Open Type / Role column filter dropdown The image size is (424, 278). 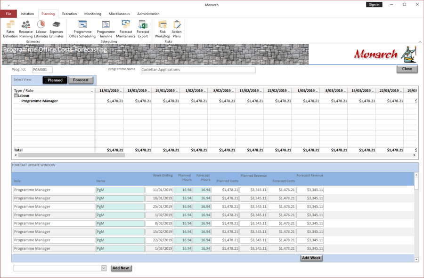92,91
